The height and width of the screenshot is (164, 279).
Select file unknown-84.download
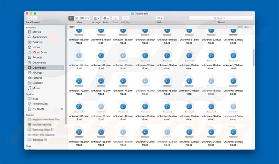167,111
